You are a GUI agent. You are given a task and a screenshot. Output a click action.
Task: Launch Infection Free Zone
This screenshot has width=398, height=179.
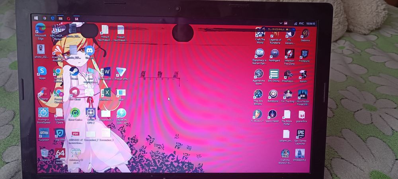(x=289, y=57)
